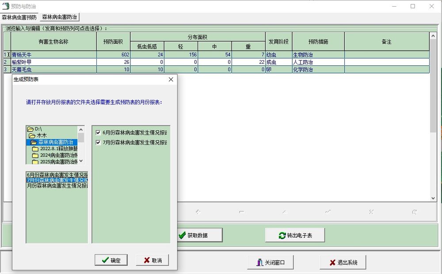This screenshot has height=274, width=442.
Task: Click the 54 cell in 青杨天牛 row
Action: coord(215,55)
